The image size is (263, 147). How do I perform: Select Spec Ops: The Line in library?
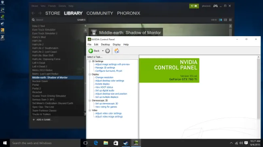(43, 107)
